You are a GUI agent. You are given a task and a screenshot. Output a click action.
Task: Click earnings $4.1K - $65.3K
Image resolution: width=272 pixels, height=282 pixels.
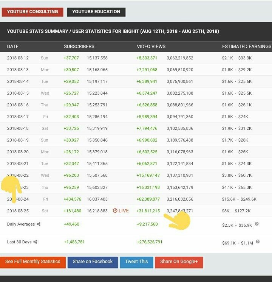[x=237, y=187]
